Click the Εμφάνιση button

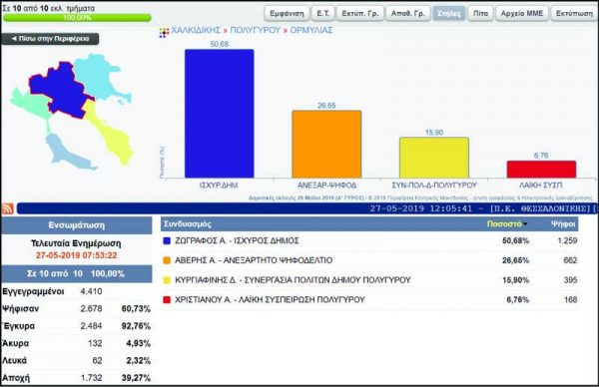(287, 13)
